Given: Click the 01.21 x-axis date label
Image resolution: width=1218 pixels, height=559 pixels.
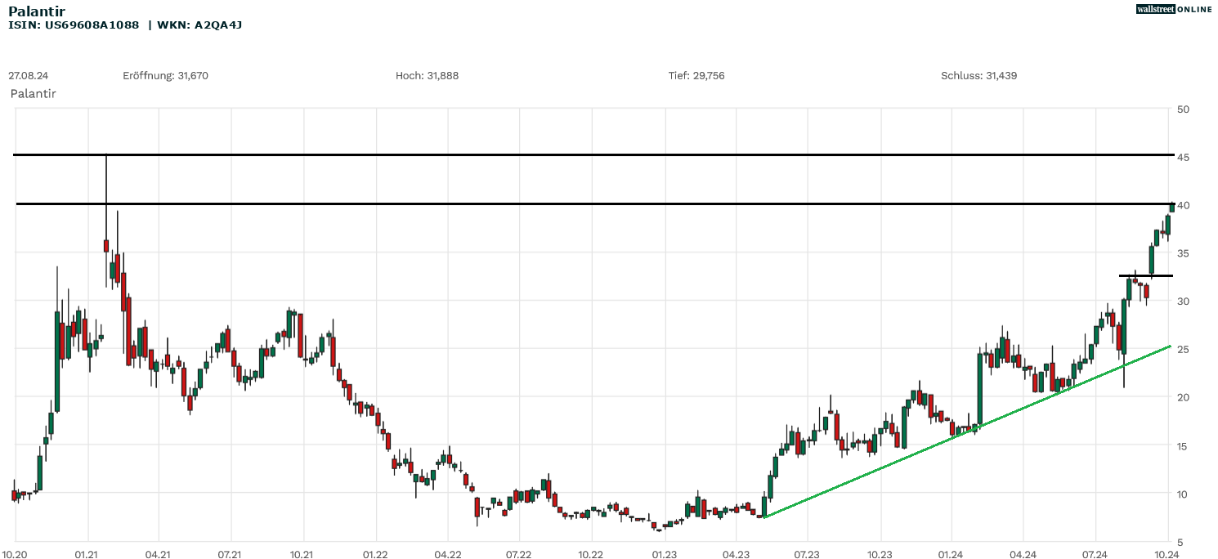Looking at the screenshot, I should tap(86, 553).
